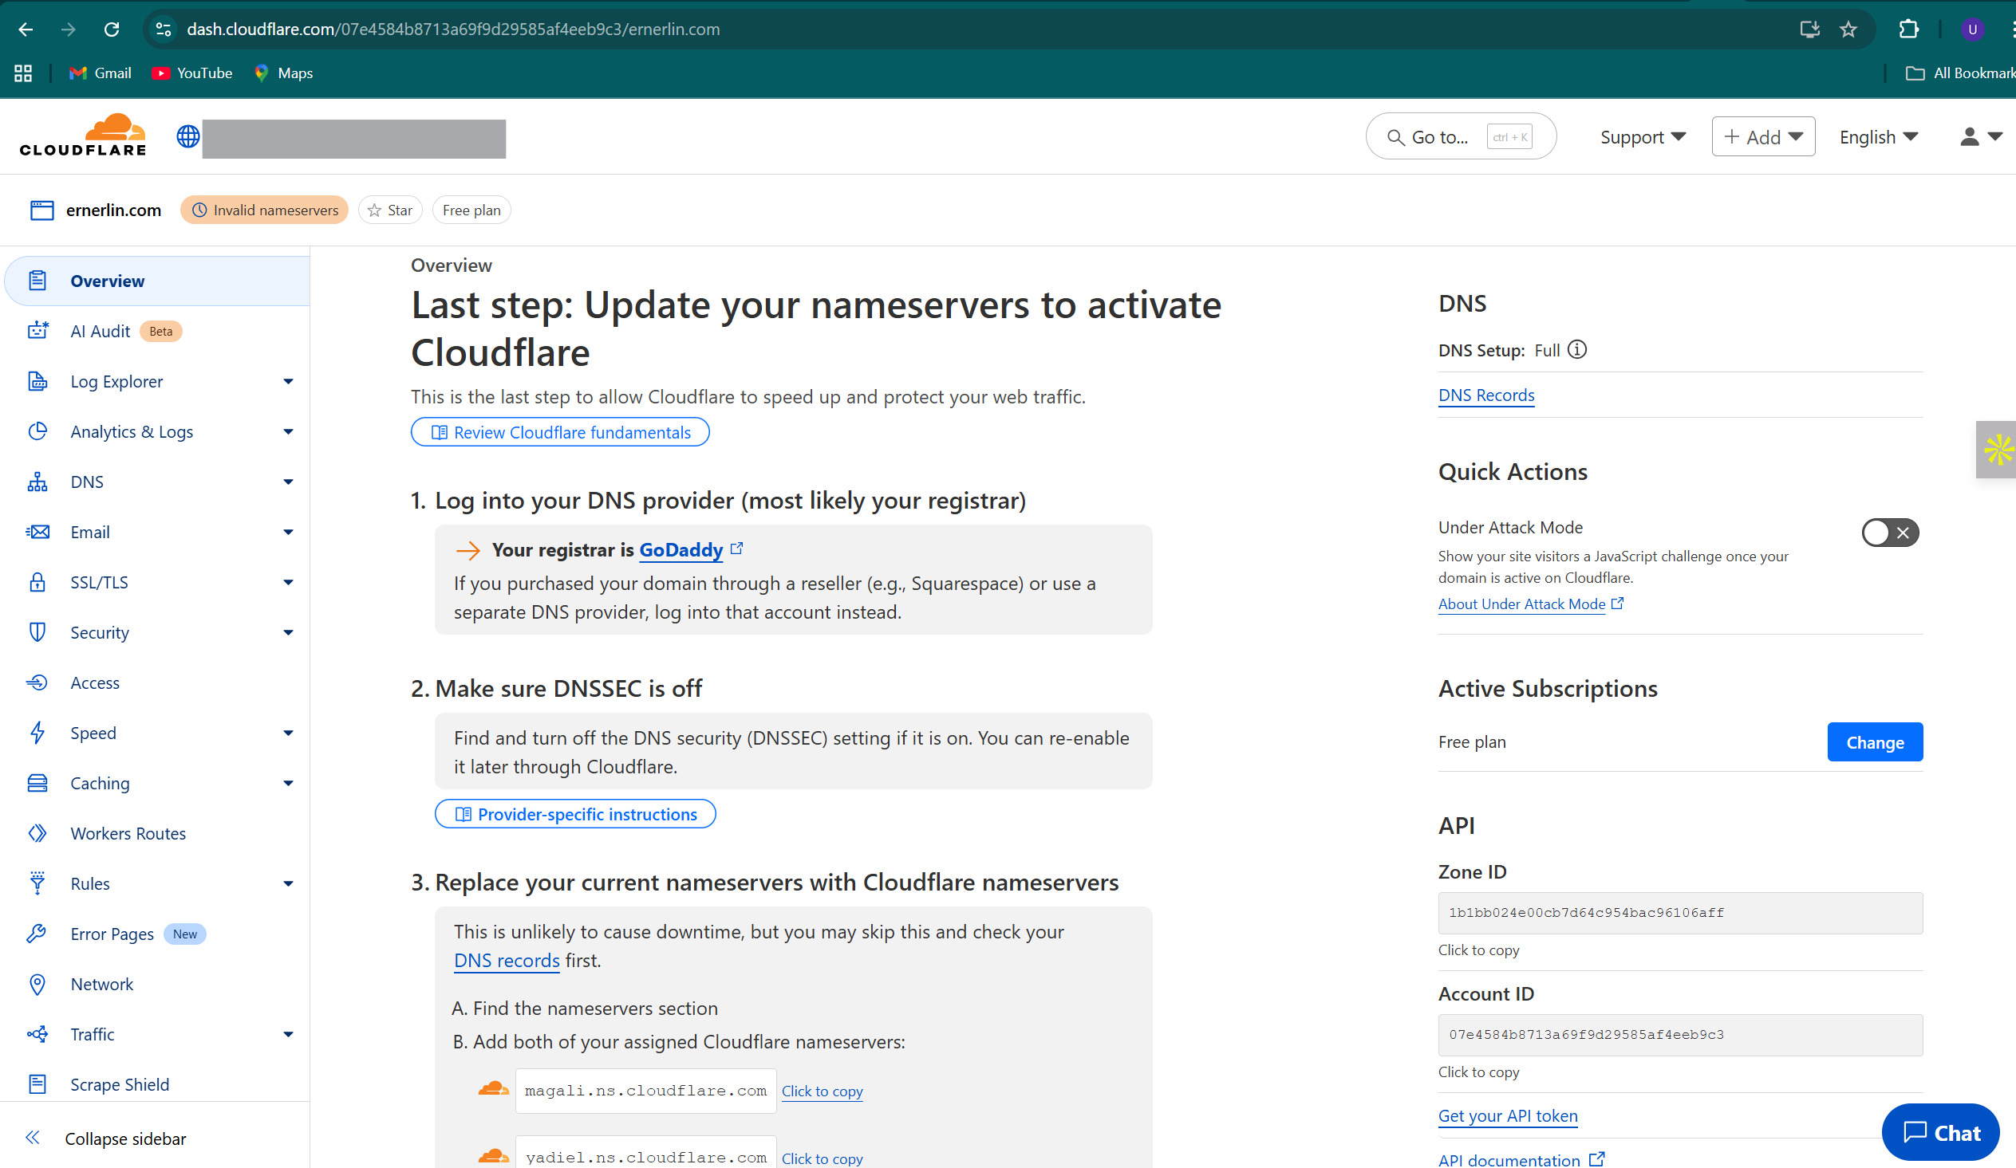
Task: Bookmark this page via the browser star
Action: [x=1848, y=29]
